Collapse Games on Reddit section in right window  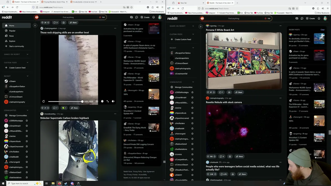(x=193, y=26)
